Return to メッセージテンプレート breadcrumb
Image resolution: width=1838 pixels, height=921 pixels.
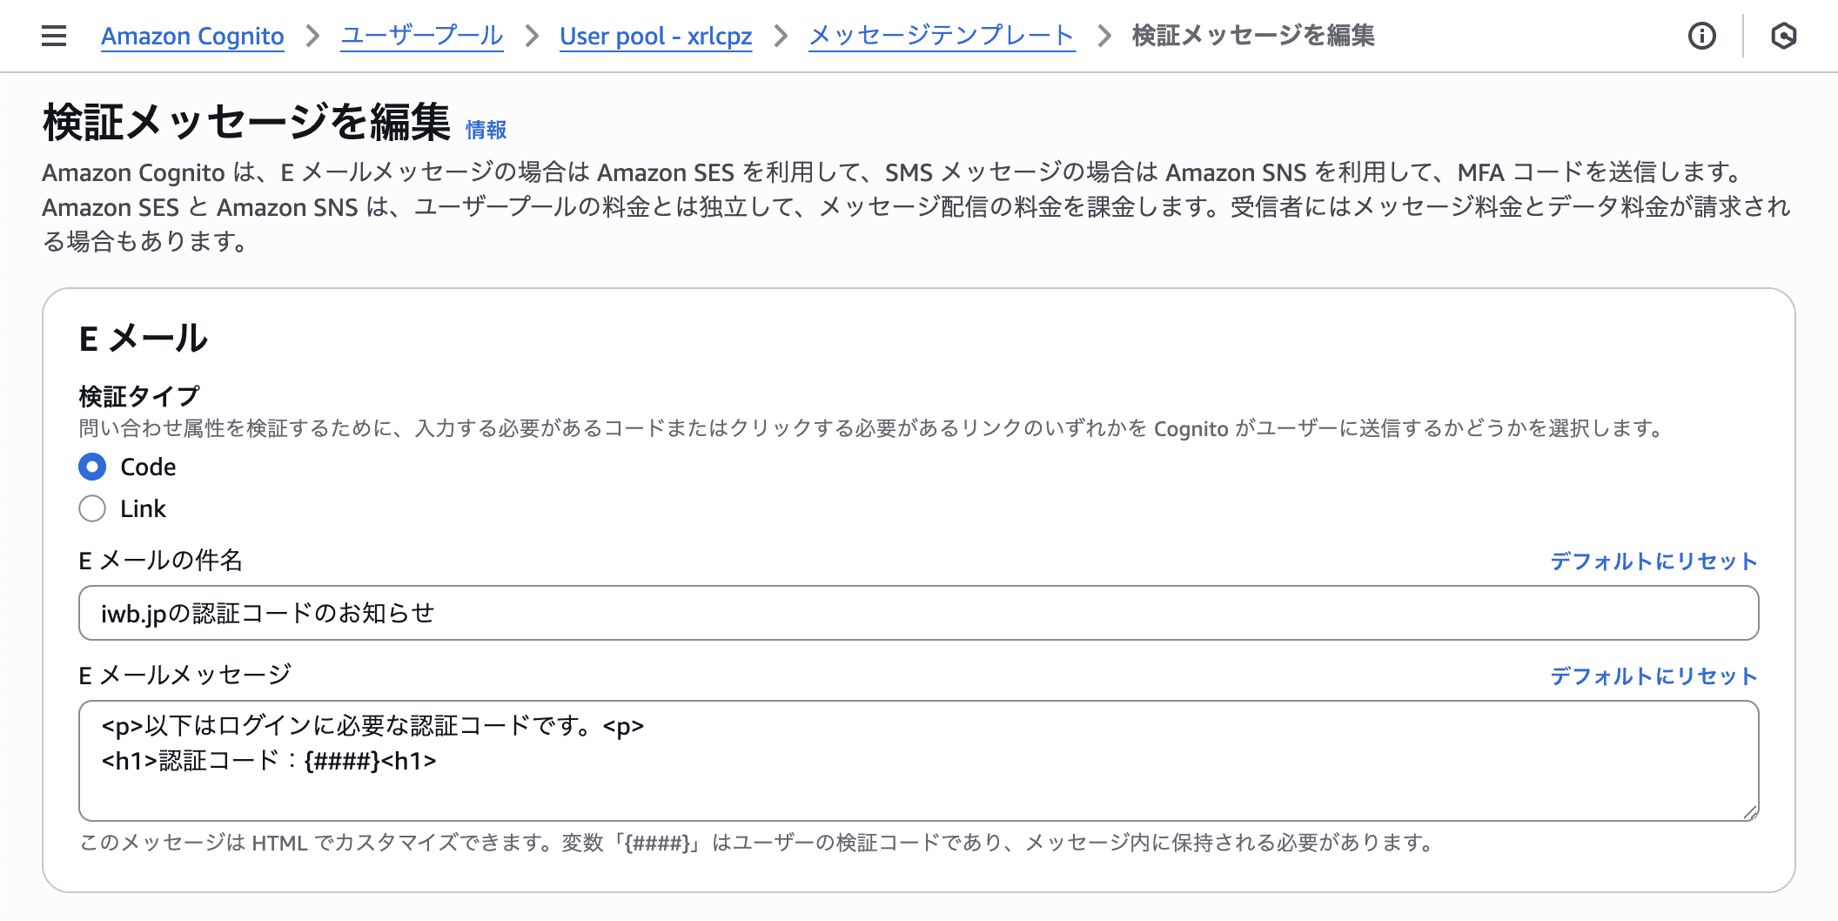coord(942,36)
